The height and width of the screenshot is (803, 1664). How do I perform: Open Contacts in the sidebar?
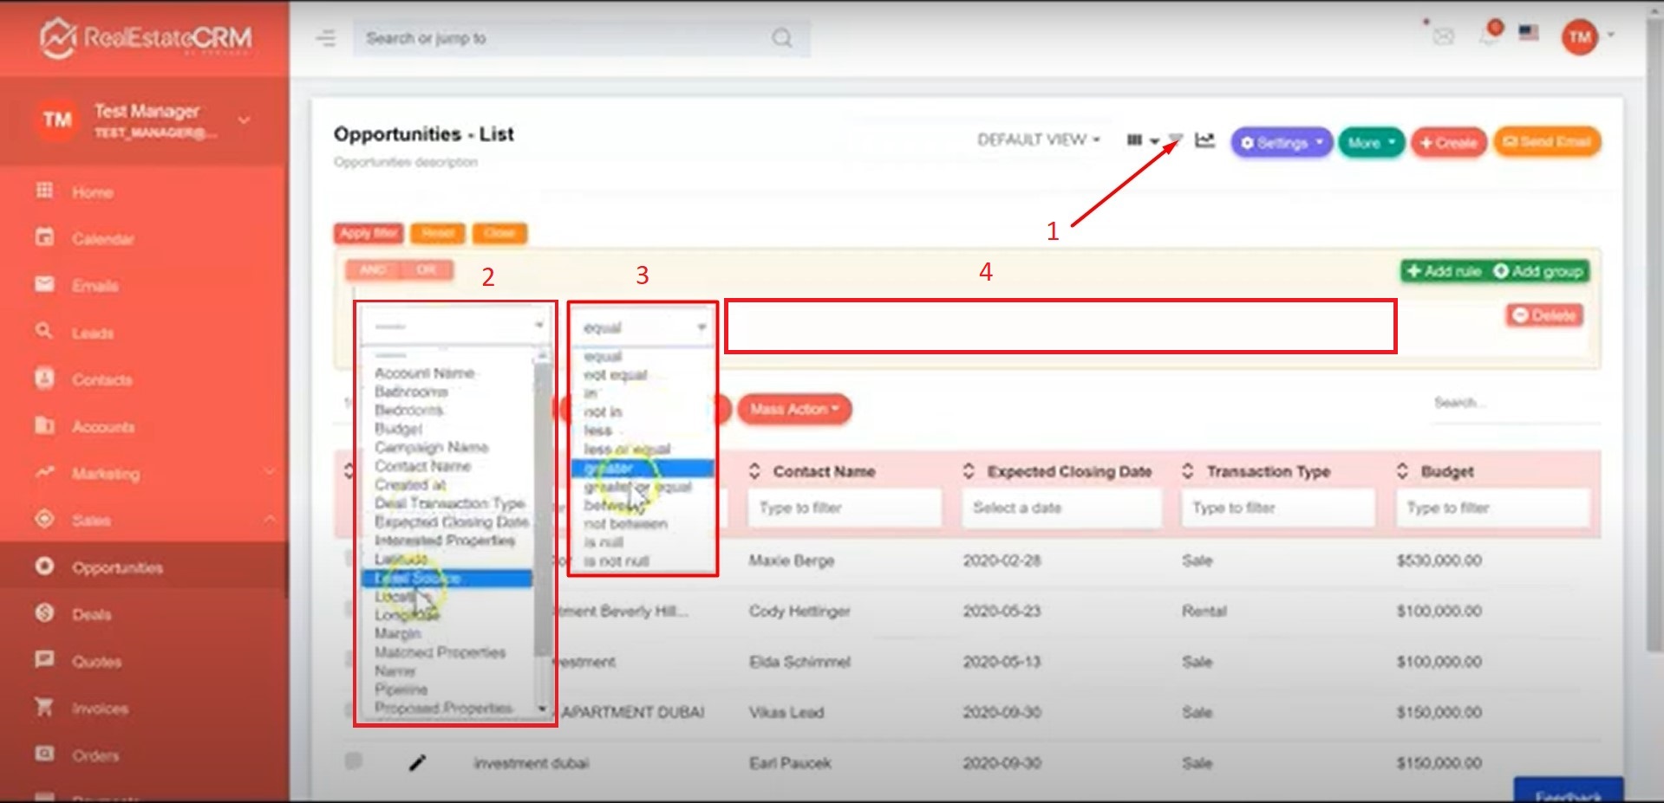click(x=102, y=380)
